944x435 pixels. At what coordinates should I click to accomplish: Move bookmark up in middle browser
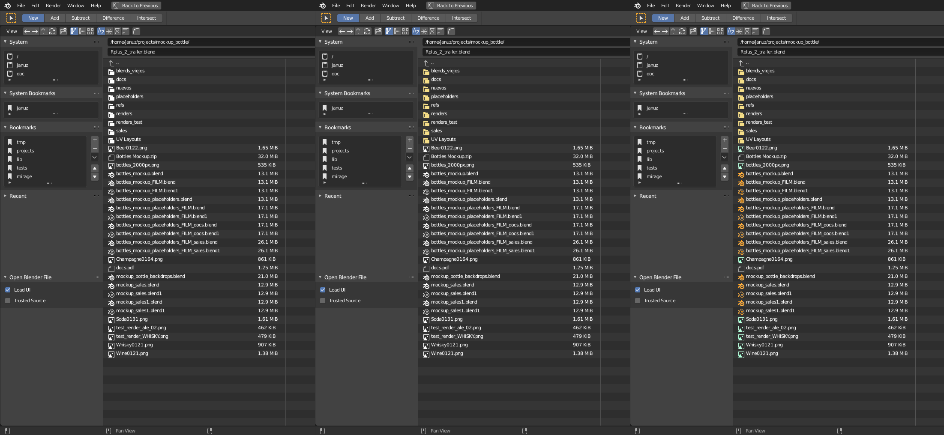coord(410,168)
